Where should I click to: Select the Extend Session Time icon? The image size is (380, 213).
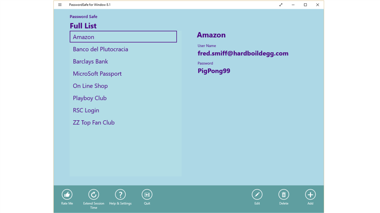coord(93,194)
